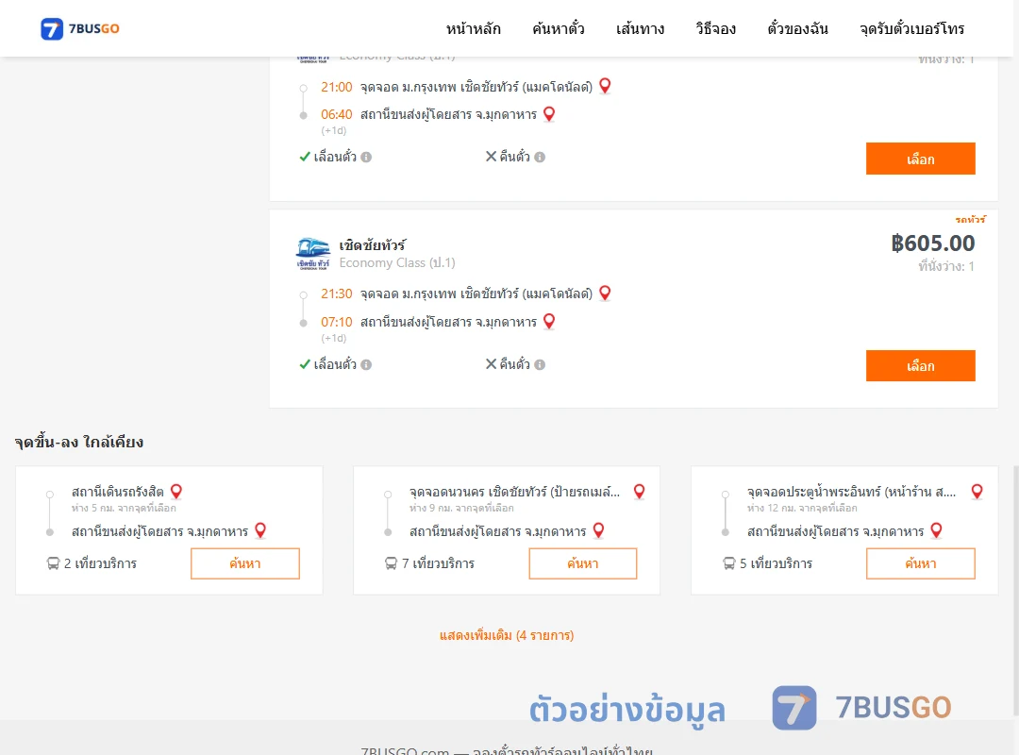1019x755 pixels.
Task: Click the 06:40 arrival time text
Action: click(x=337, y=114)
